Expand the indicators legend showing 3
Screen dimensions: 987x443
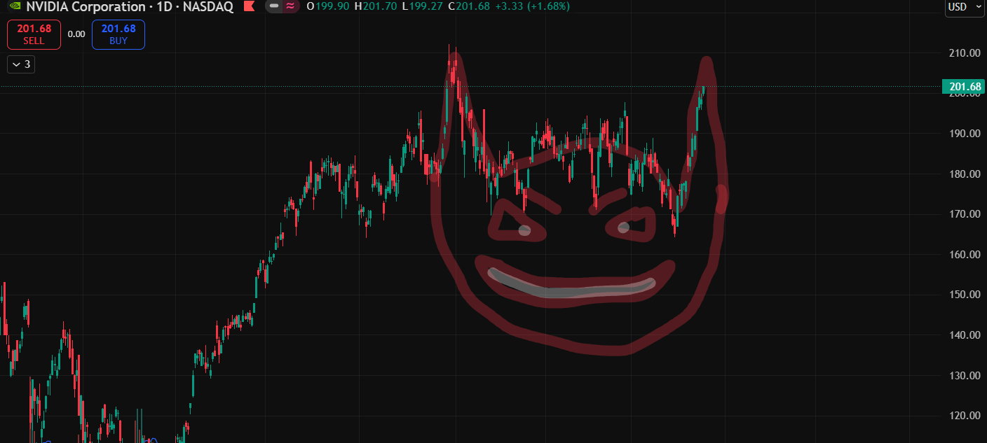click(x=21, y=64)
